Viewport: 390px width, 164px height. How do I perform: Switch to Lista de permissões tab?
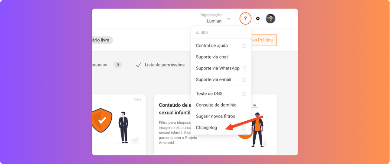pos(160,65)
